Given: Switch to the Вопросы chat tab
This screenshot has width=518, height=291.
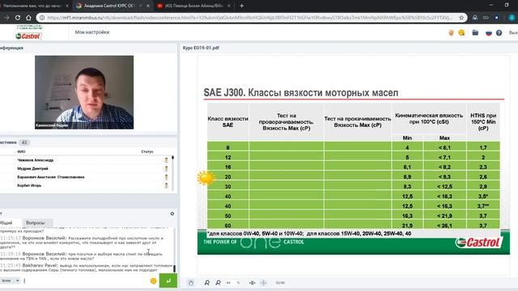Looking at the screenshot, I should point(36,223).
